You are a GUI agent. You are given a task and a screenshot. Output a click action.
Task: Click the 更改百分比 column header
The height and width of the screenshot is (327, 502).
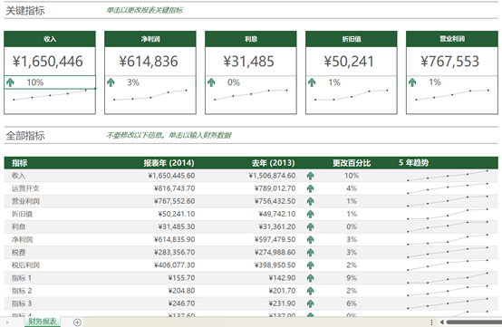[x=352, y=163]
